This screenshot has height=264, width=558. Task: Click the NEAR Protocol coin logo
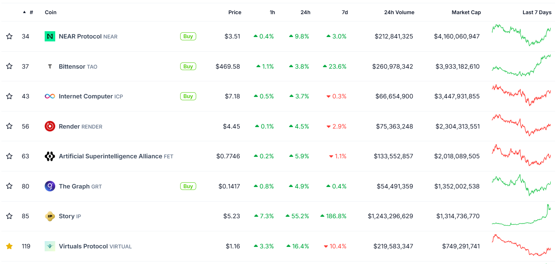[x=50, y=36]
